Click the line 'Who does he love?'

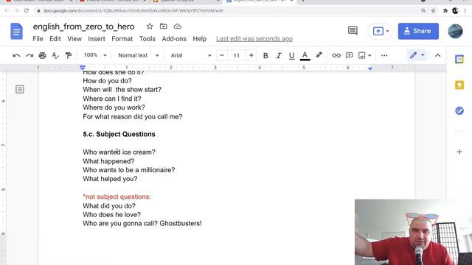(x=111, y=214)
